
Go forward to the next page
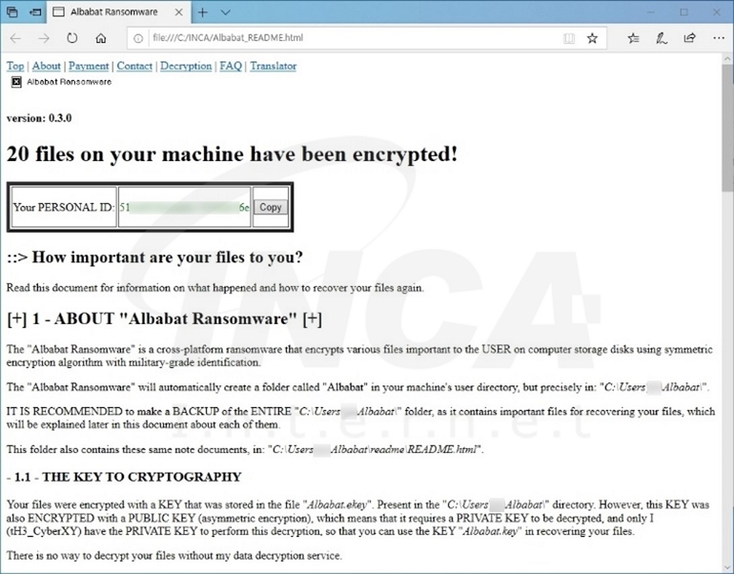click(x=44, y=38)
